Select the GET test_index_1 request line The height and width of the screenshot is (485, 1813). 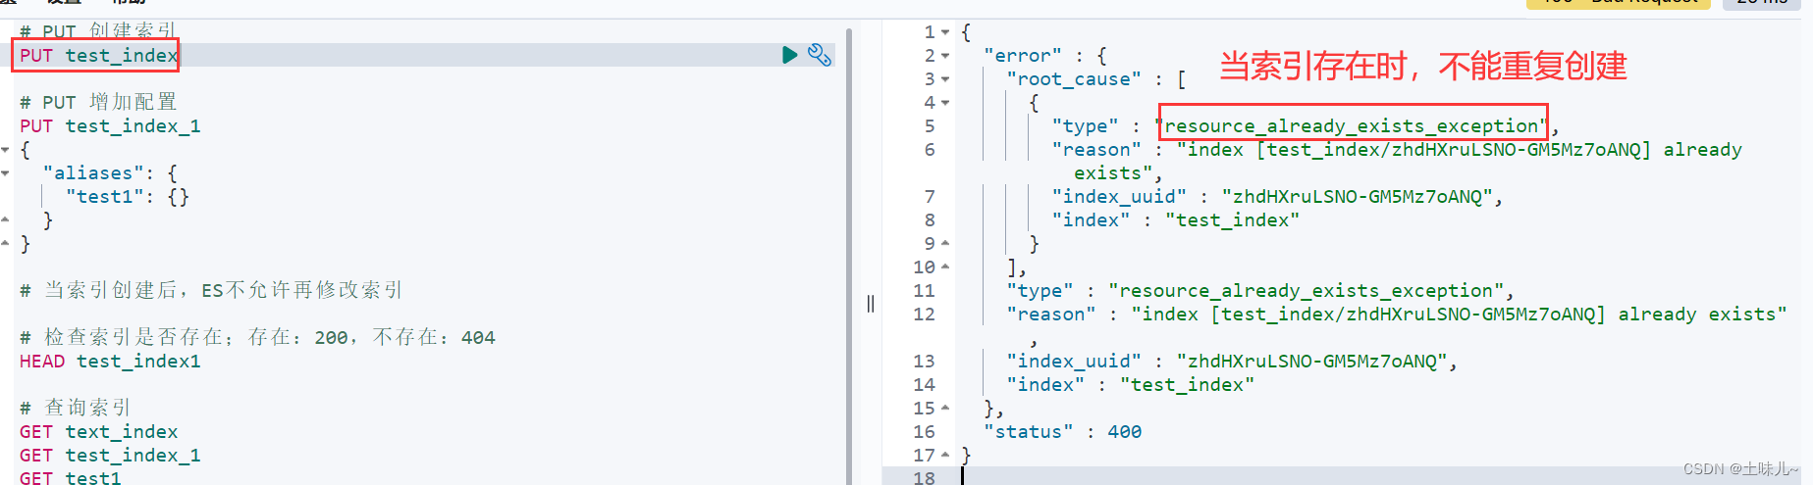click(x=110, y=456)
